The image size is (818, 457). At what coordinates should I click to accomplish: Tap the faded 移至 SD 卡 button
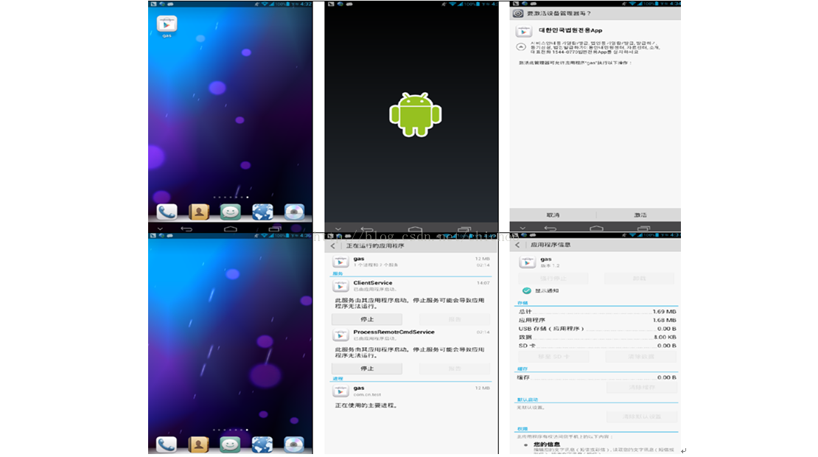click(553, 356)
